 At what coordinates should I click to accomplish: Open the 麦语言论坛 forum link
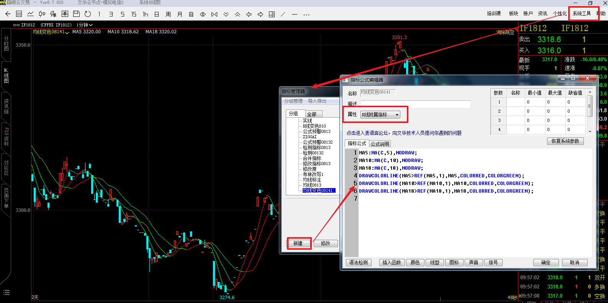[404, 133]
